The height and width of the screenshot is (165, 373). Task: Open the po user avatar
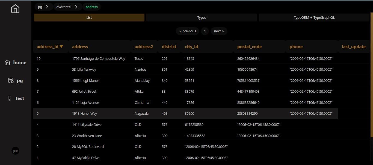(15, 151)
